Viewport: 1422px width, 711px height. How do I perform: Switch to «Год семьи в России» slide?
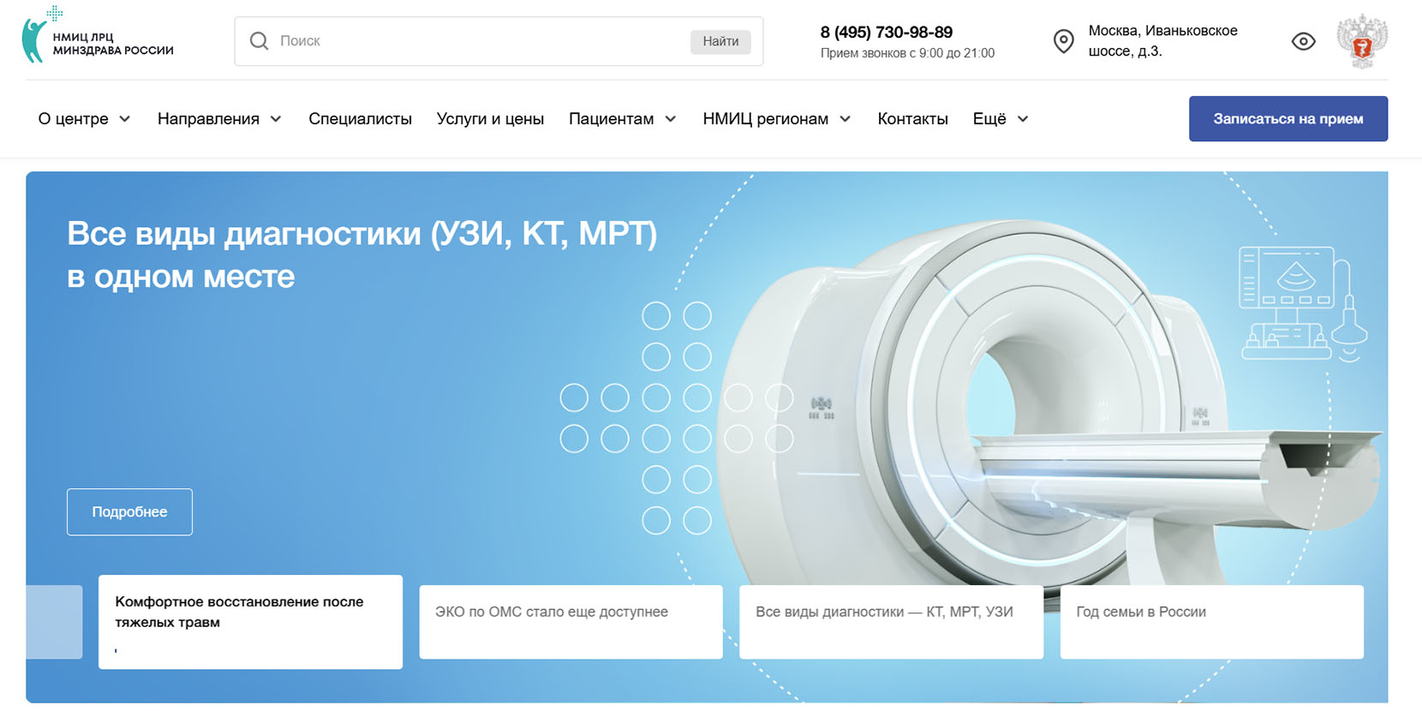pos(1211,622)
